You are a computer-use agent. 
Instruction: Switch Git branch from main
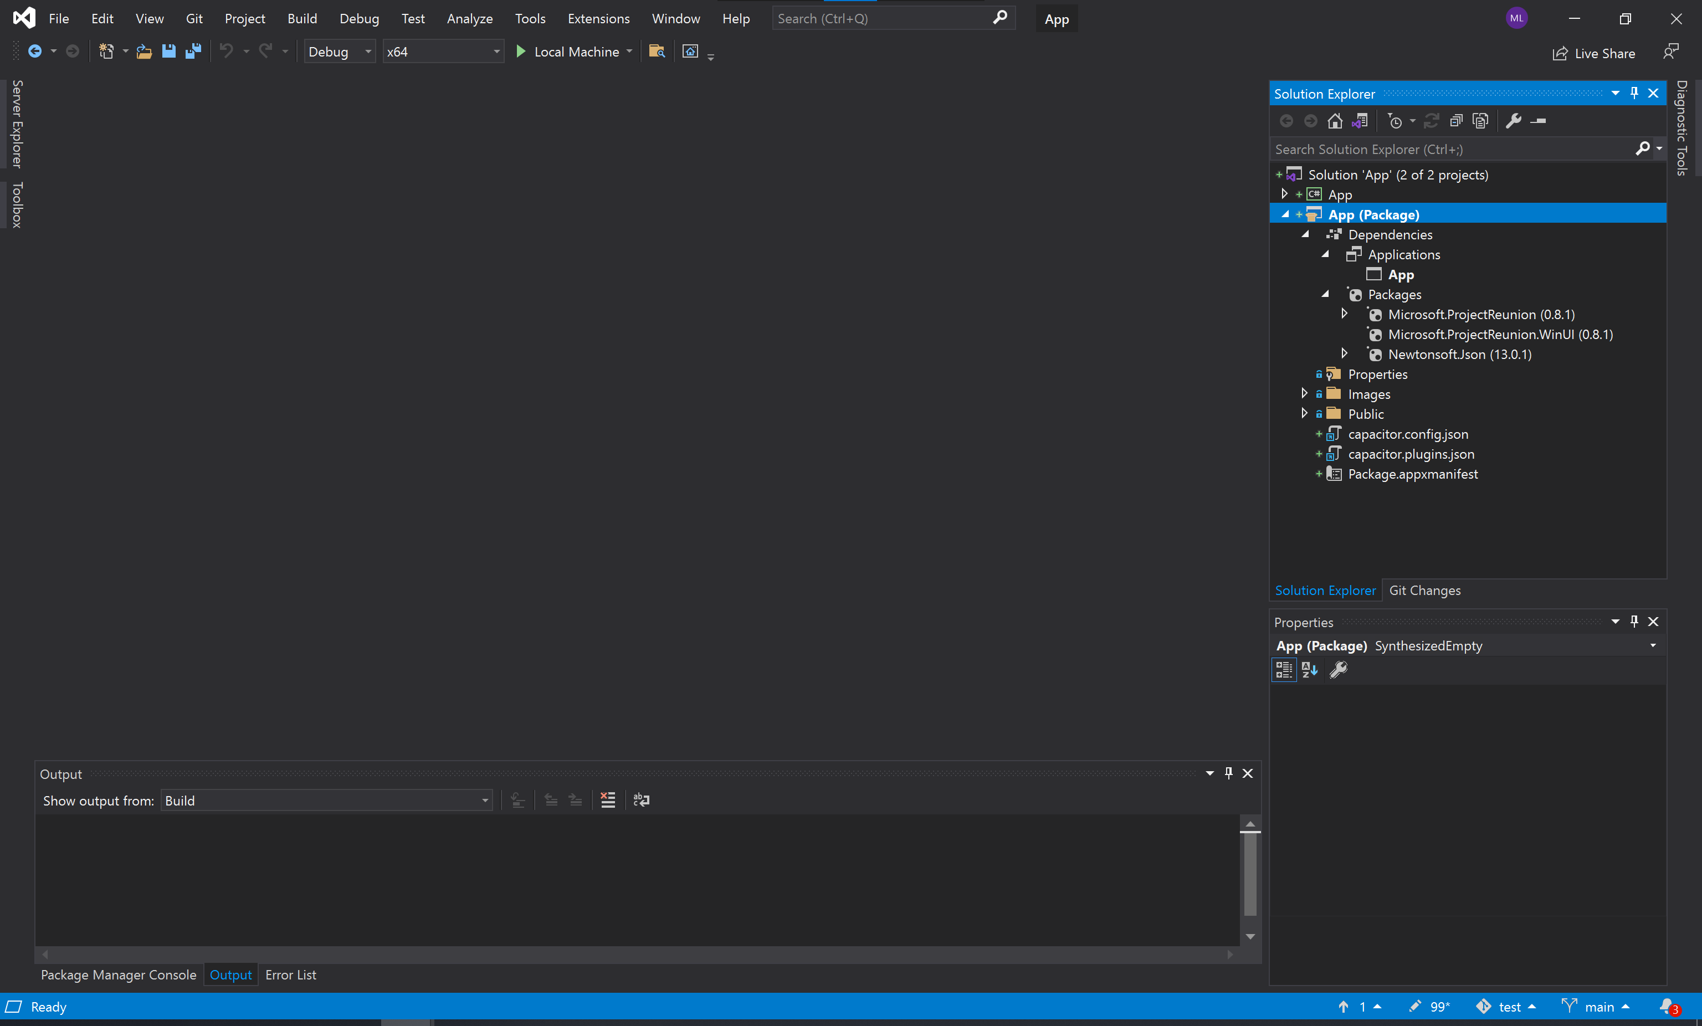click(1596, 1007)
